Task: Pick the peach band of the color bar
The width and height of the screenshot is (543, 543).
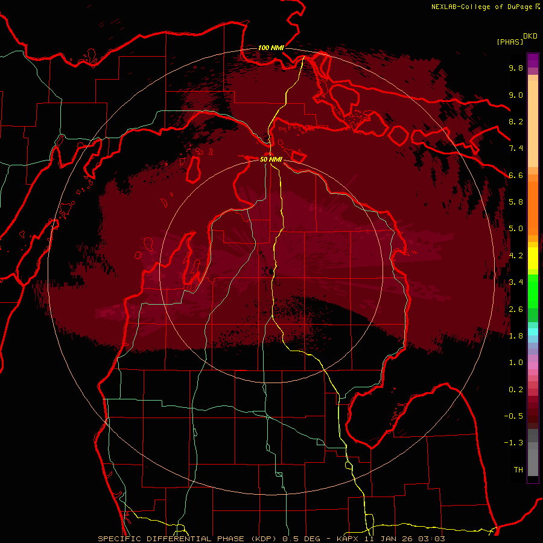Action: [x=533, y=125]
